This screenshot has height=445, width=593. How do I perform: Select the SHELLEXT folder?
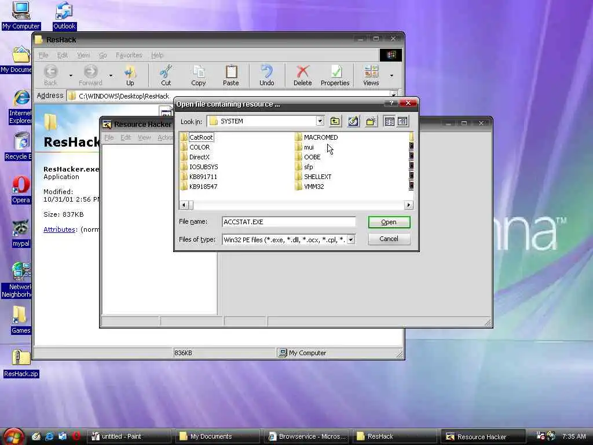313,177
